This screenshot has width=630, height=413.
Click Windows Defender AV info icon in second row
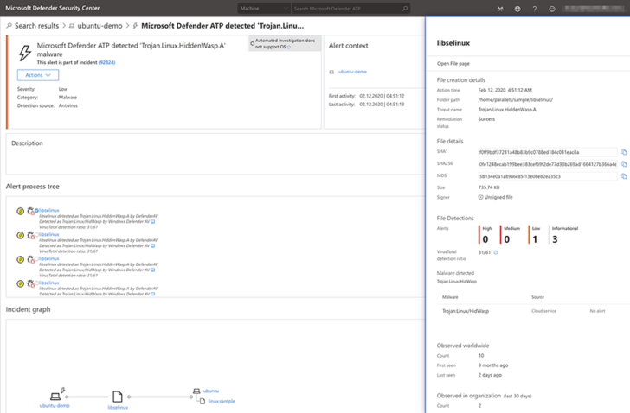tap(152, 245)
